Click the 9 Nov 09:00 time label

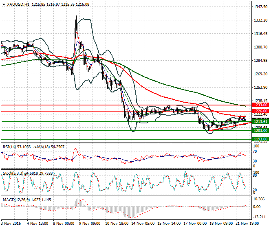click(x=90, y=224)
